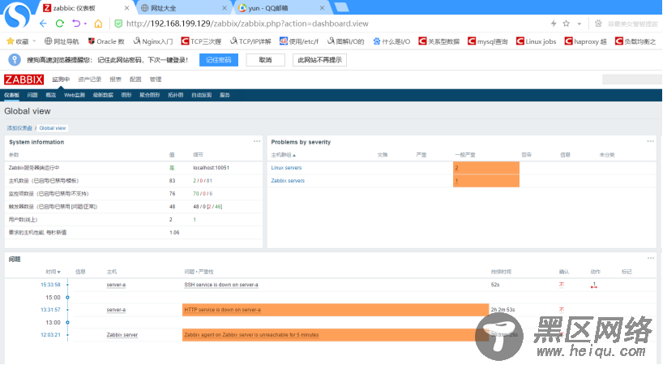Open mysql查询 bookmark
663x365 pixels.
488,41
